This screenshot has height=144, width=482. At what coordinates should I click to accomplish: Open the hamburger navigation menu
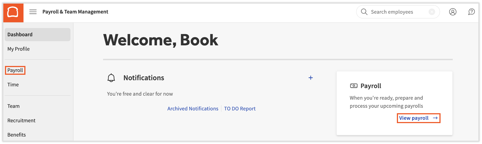[33, 12]
